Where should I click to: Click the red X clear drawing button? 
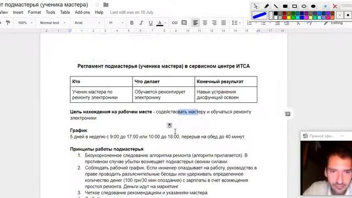[x=335, y=6]
